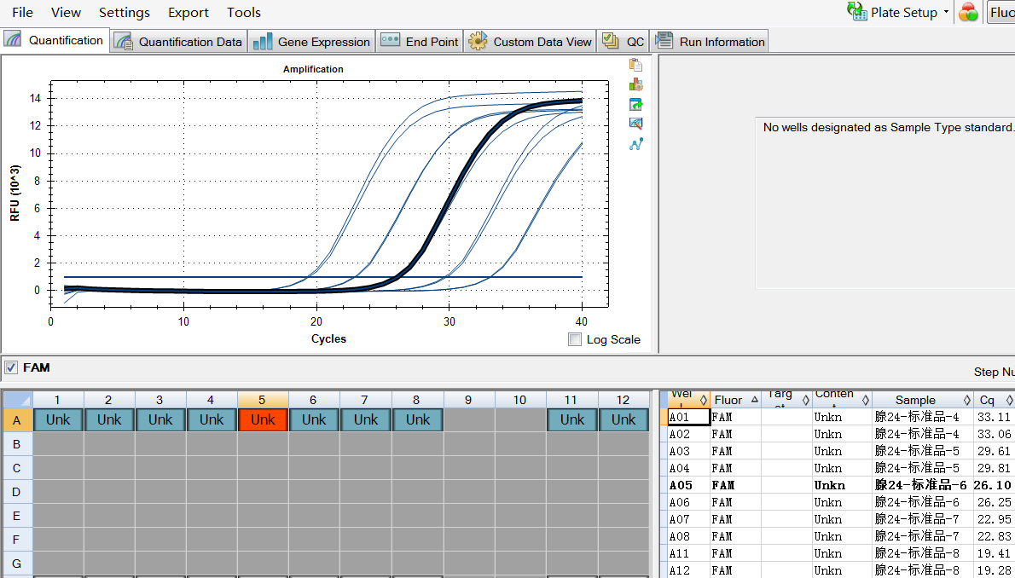The width and height of the screenshot is (1015, 578).
Task: Click the Cq value 19.28
Action: click(x=995, y=569)
